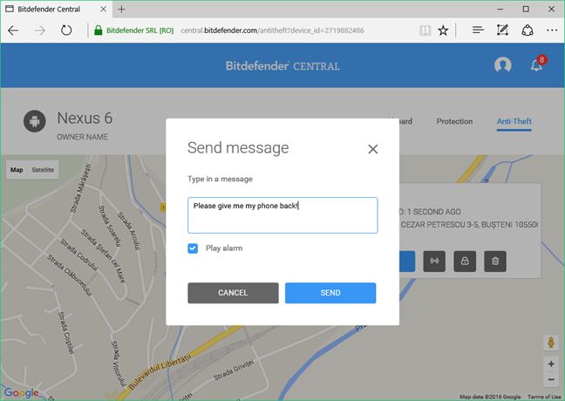Image resolution: width=565 pixels, height=401 pixels.
Task: Click the Share icon in browser toolbar
Action: [528, 31]
